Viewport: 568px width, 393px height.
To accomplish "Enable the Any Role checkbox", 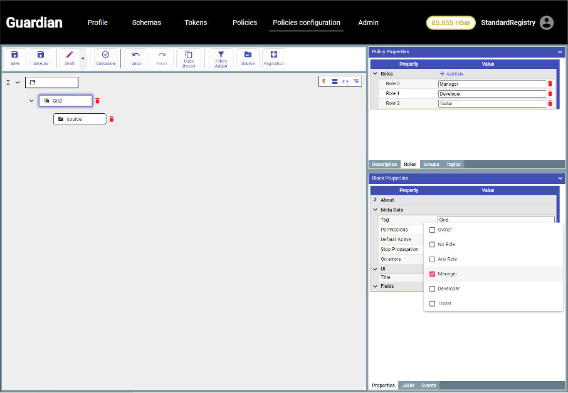I will [432, 259].
